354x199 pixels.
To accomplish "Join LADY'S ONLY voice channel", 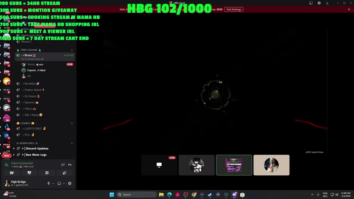I will point(45,129).
